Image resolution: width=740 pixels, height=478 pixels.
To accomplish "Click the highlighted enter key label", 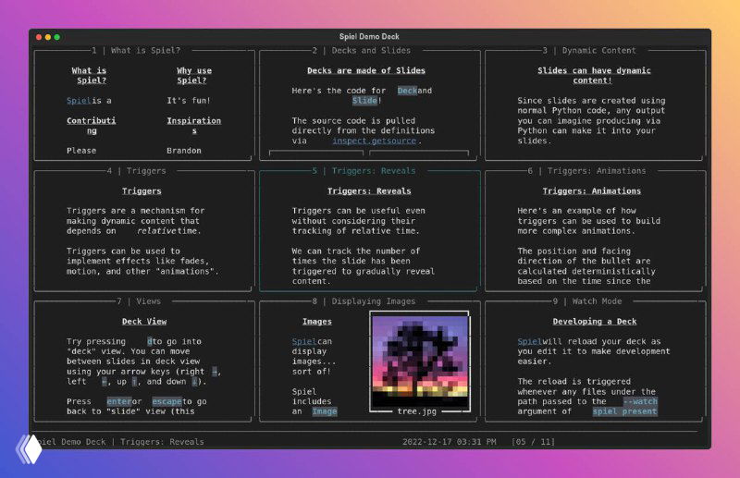I will 119,401.
